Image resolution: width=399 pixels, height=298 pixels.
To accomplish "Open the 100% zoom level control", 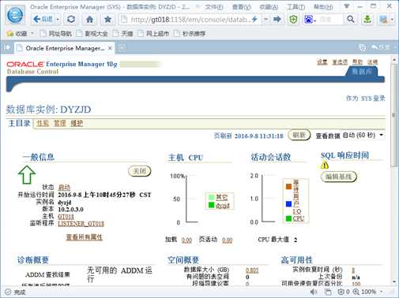I will click(x=368, y=292).
